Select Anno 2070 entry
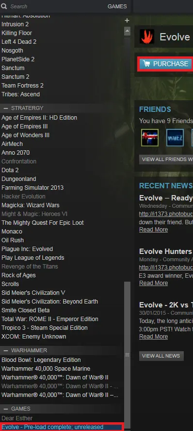193x431 pixels. click(x=16, y=153)
